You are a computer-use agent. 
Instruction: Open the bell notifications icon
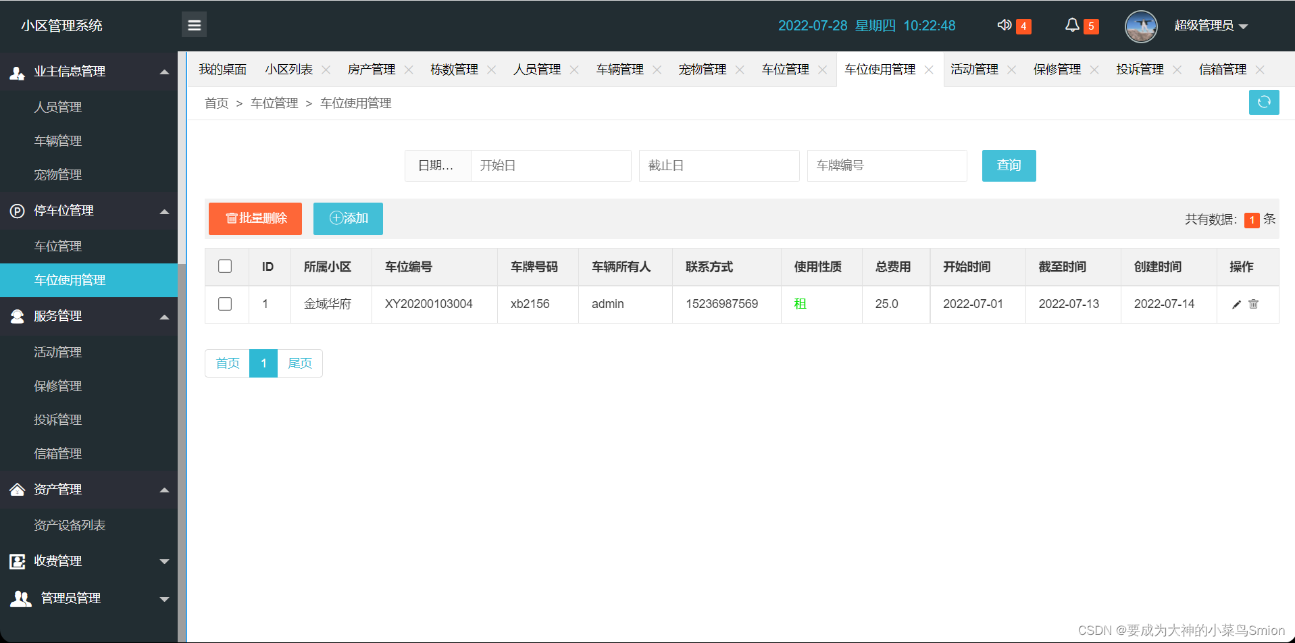pos(1072,25)
